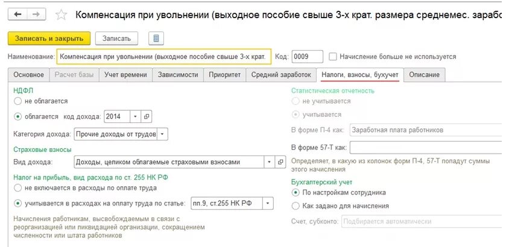Switch to the Учет времени tab
The height and width of the screenshot is (247, 506).
coord(125,75)
